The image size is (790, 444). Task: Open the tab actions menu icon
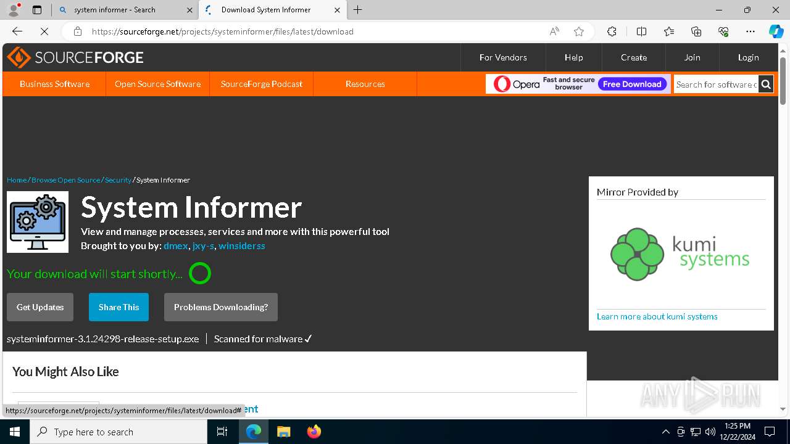tap(37, 10)
